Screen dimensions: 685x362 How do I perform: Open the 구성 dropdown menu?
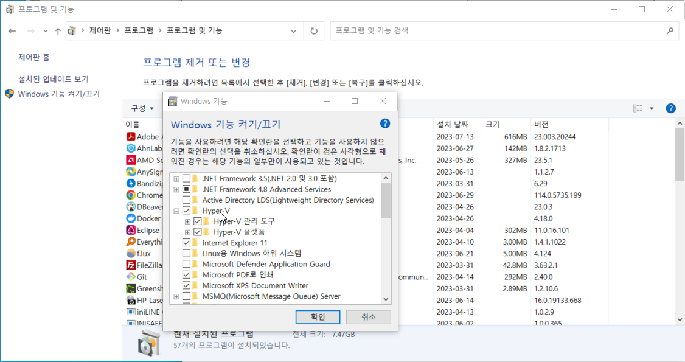[x=142, y=108]
